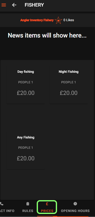Select the Any Fishing price card
The width and height of the screenshot is (95, 217).
[26, 150]
